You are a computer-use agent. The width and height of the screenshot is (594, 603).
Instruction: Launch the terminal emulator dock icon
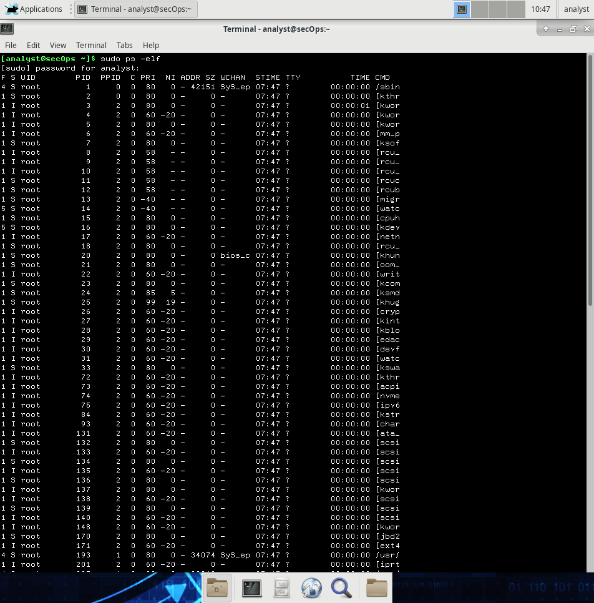[251, 589]
